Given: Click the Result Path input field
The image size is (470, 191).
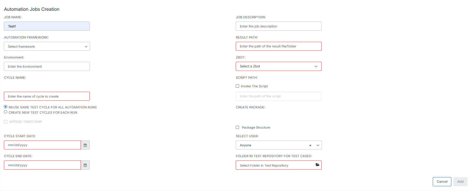Looking at the screenshot, I should click(x=278, y=46).
